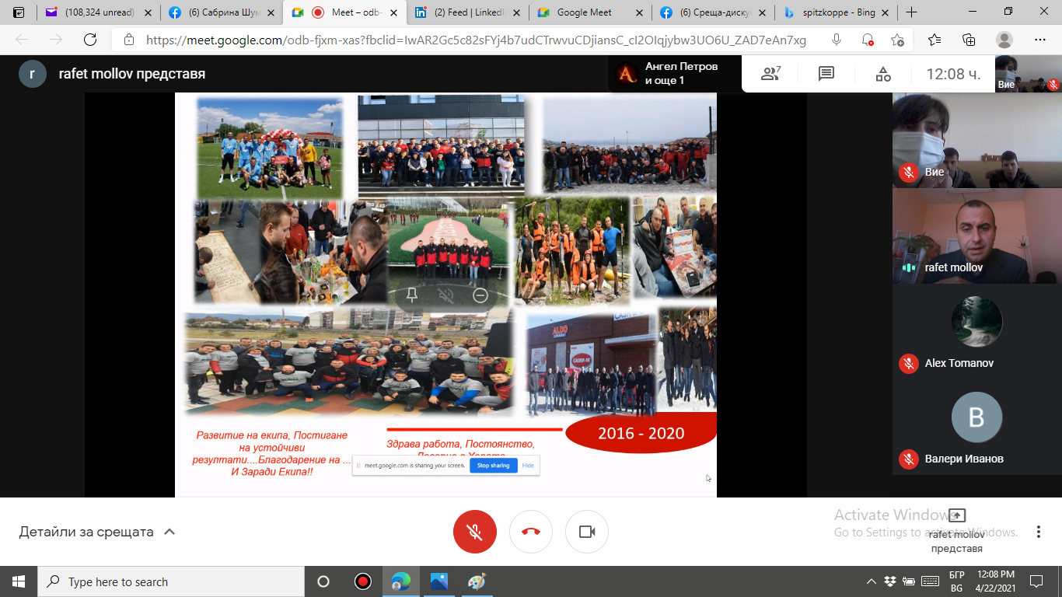
Task: Open more options three-dot menu
Action: (1039, 532)
